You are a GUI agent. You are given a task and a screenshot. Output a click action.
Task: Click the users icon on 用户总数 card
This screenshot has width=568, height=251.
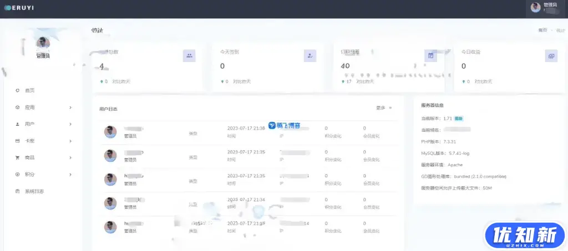[x=189, y=55]
